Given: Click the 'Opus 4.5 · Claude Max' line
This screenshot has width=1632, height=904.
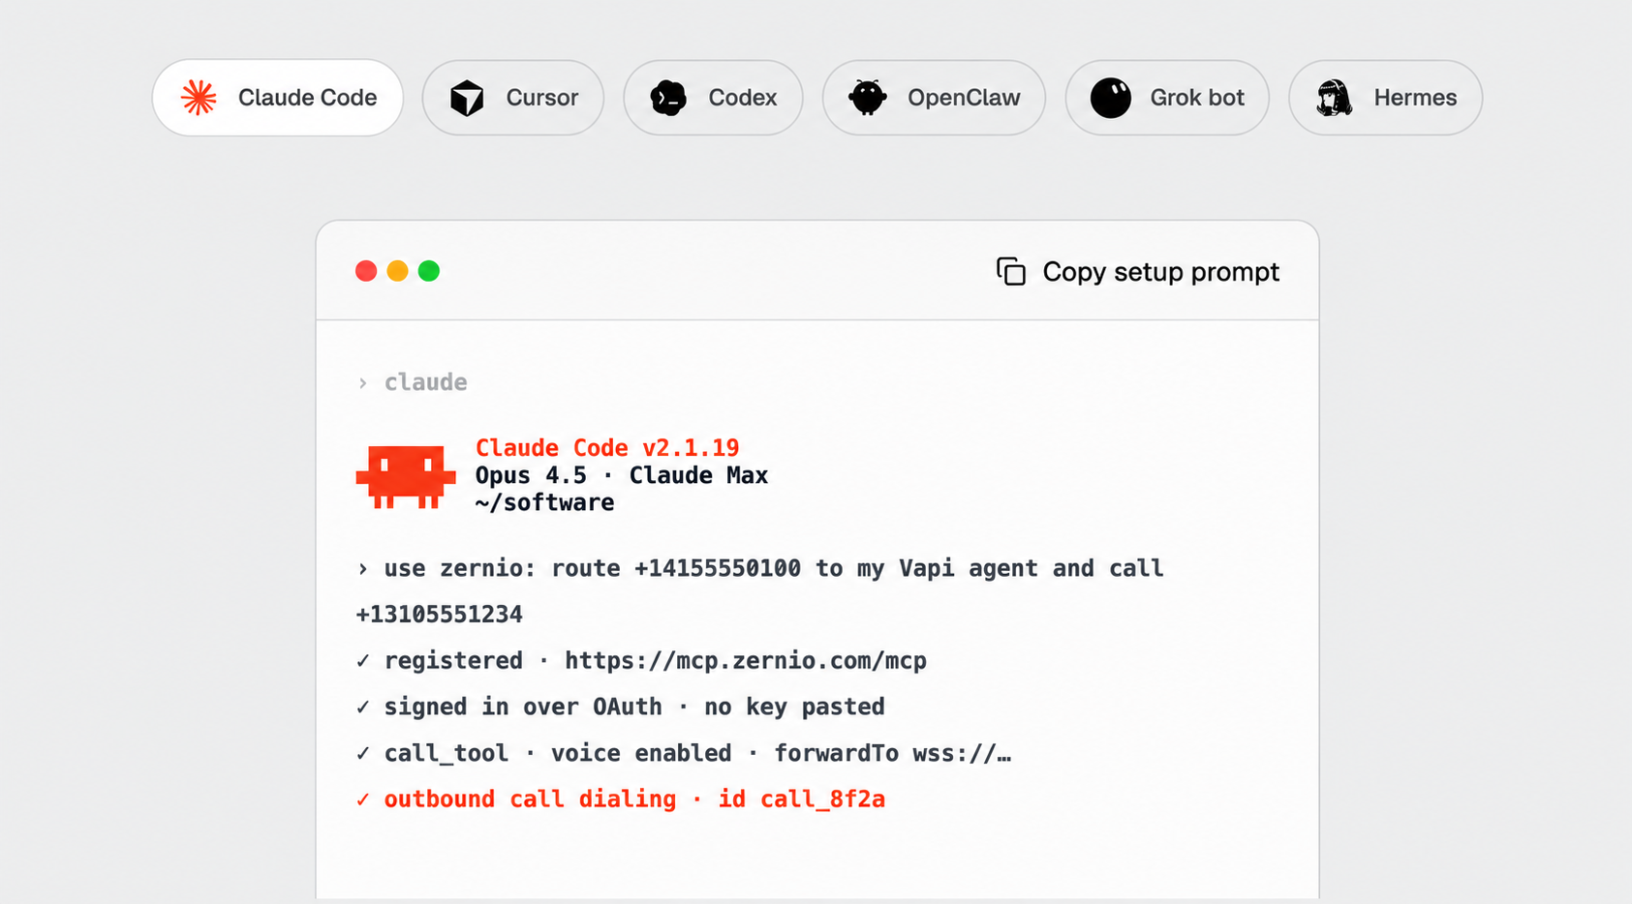Looking at the screenshot, I should (622, 475).
